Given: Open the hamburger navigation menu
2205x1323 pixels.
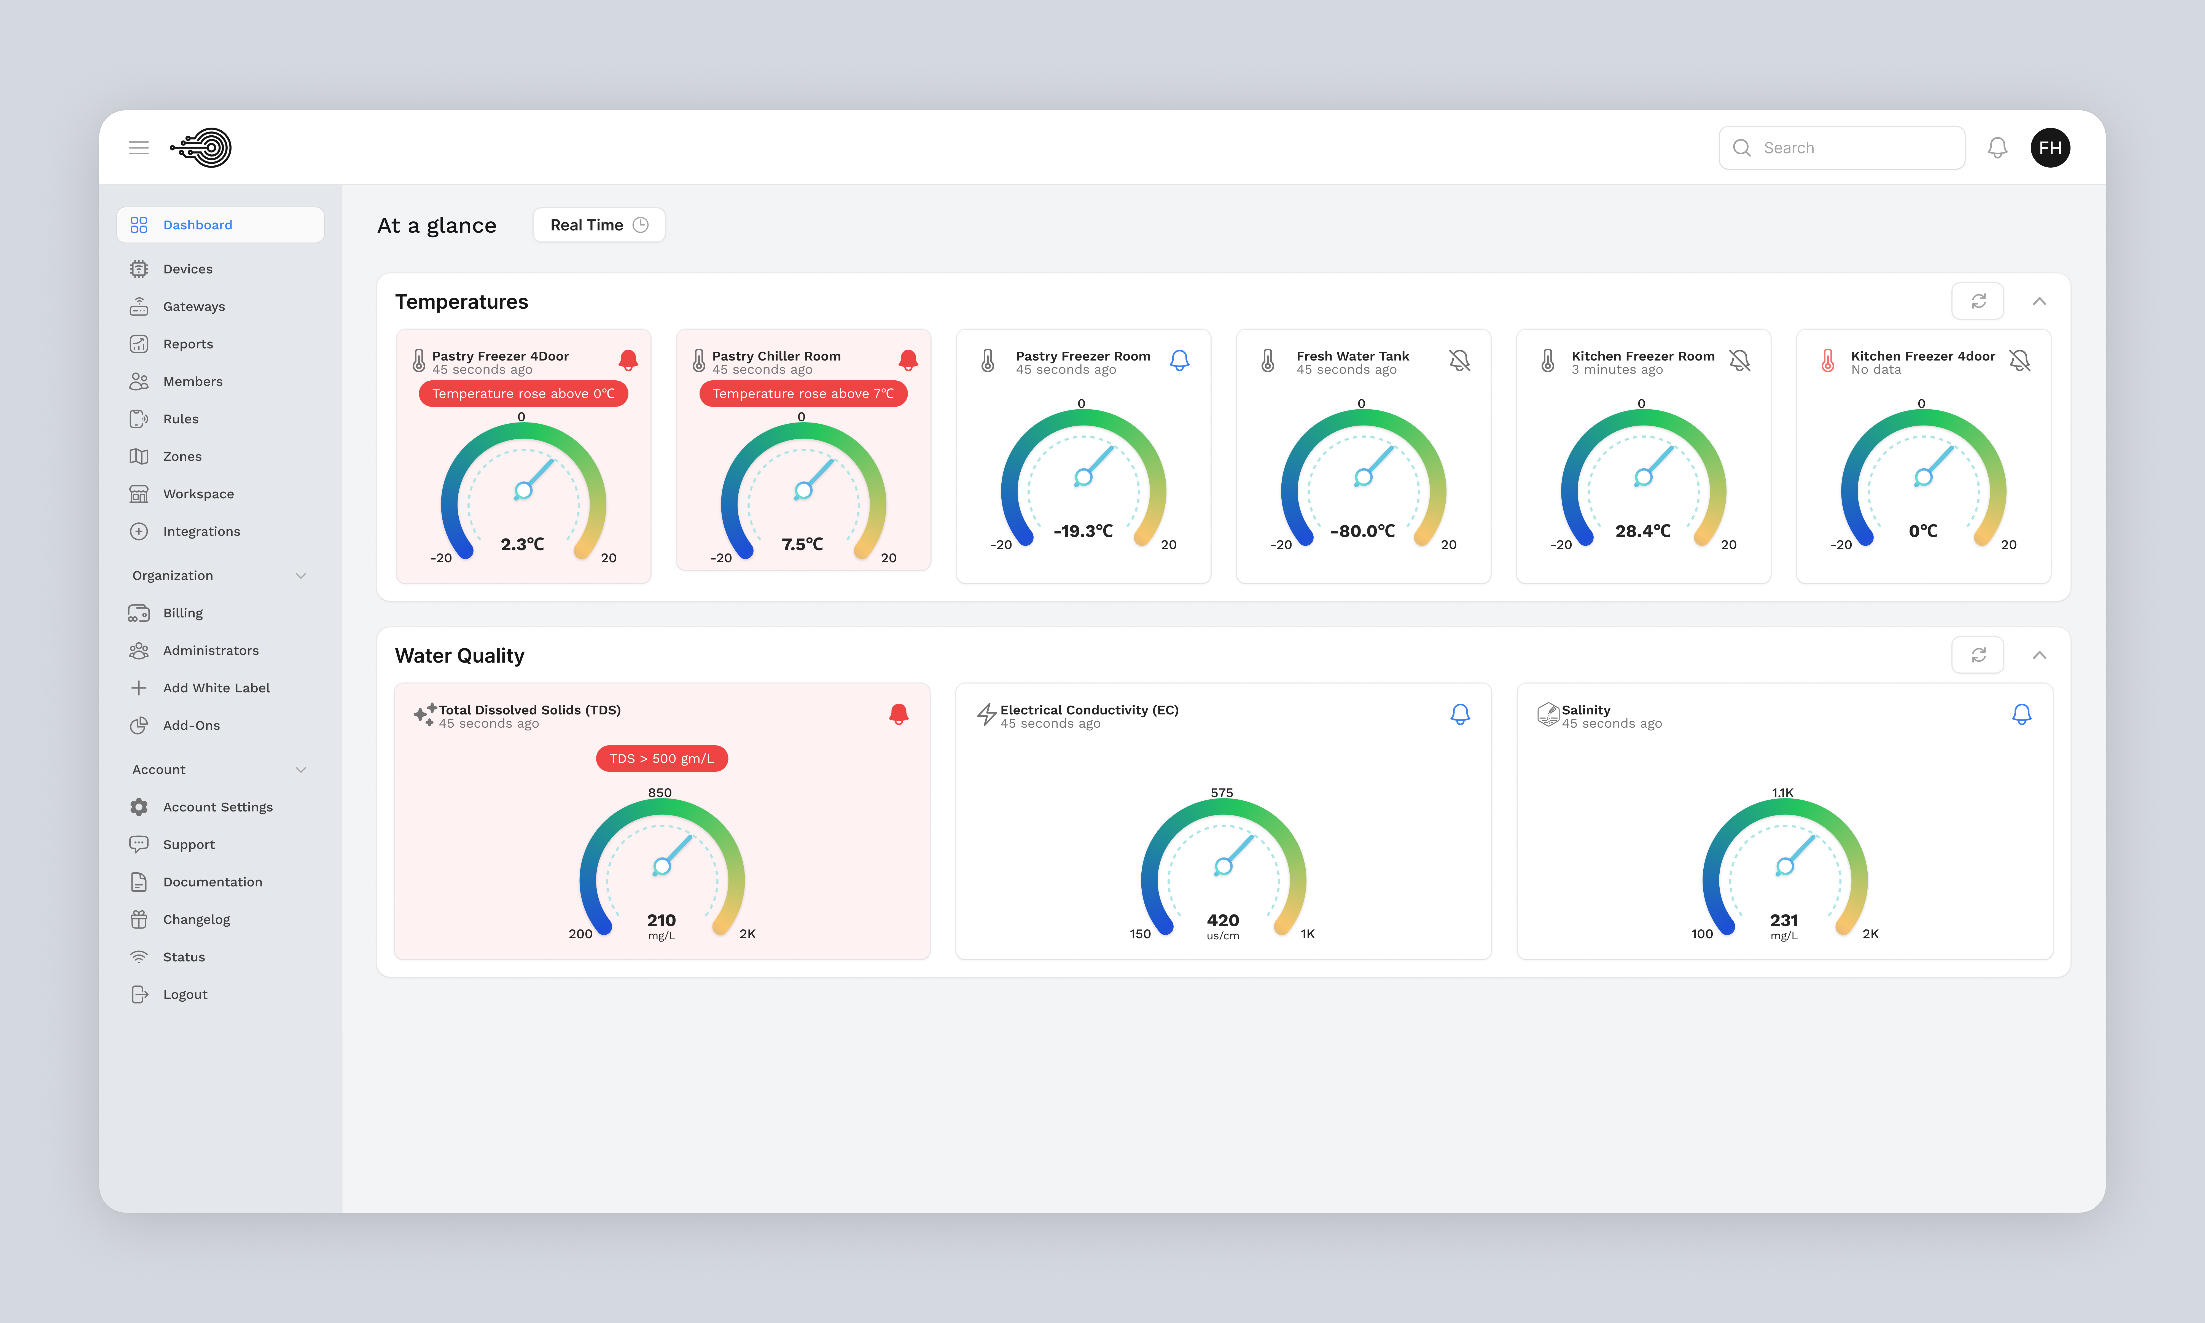Looking at the screenshot, I should point(138,147).
